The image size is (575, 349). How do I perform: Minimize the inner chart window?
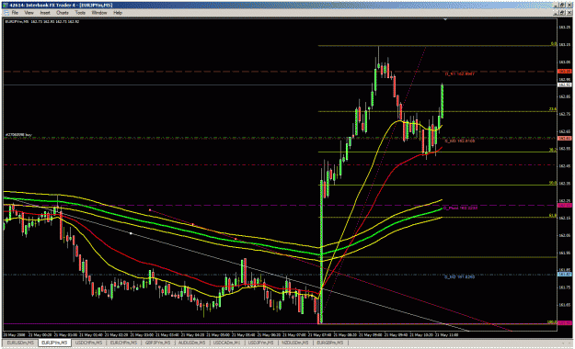(557, 13)
